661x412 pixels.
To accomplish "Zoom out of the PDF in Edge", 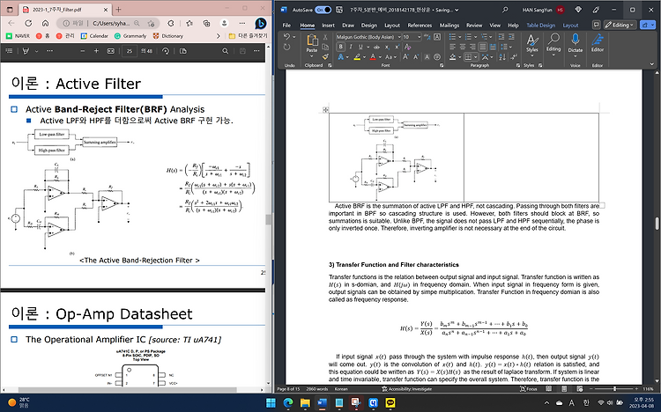I will [82, 51].
